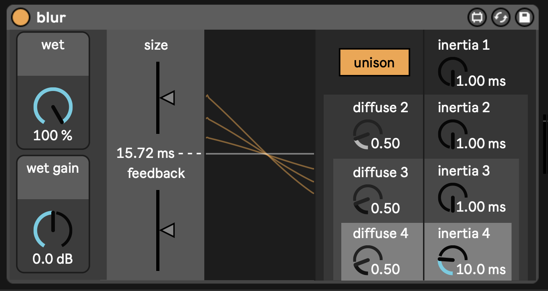Screen dimensions: 548x291
Task: Click the blur device title text
Action: (x=51, y=18)
